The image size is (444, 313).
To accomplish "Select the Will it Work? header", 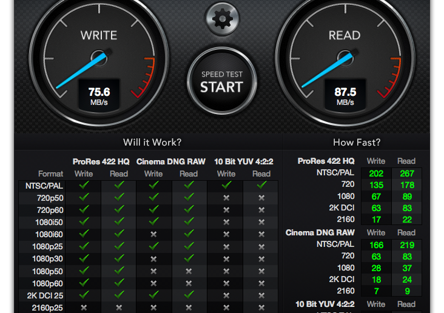I will [152, 142].
